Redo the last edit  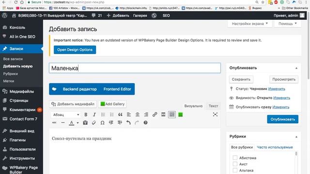tap(137, 123)
